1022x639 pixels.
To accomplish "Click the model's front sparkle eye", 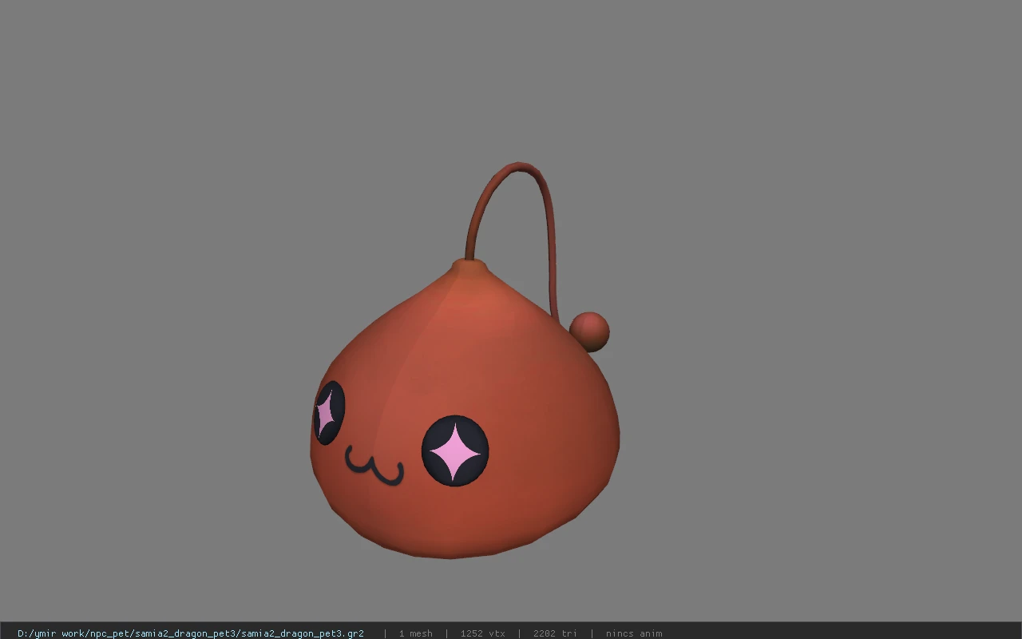I will 454,450.
